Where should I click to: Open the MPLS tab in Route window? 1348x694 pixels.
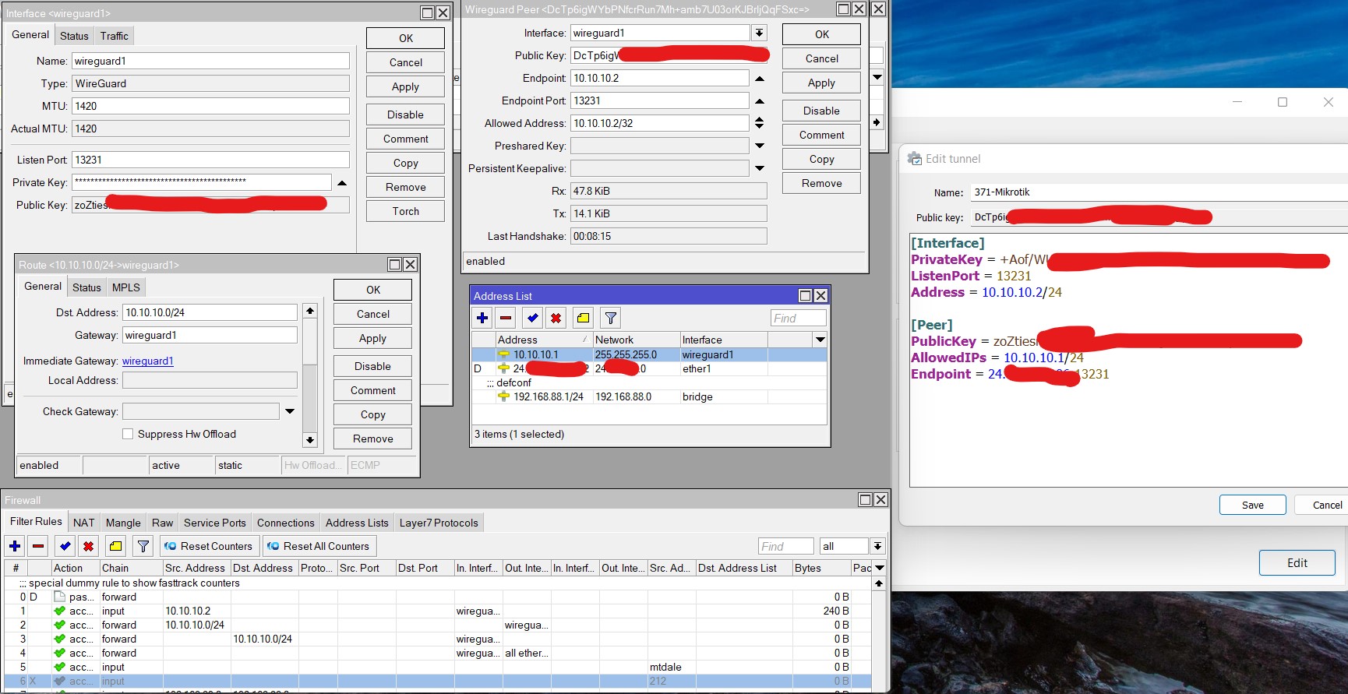(126, 287)
